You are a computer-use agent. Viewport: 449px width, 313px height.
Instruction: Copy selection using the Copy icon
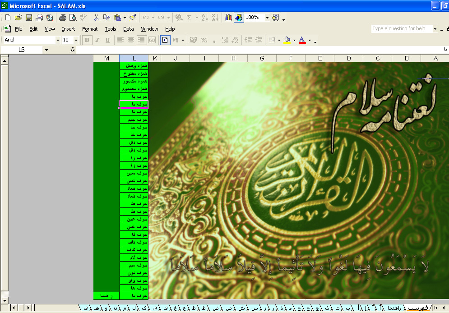coord(106,18)
